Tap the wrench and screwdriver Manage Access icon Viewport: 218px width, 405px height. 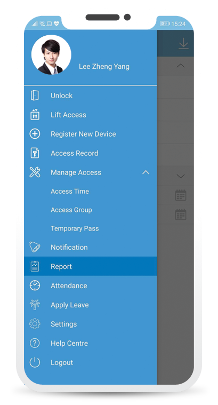click(x=35, y=172)
